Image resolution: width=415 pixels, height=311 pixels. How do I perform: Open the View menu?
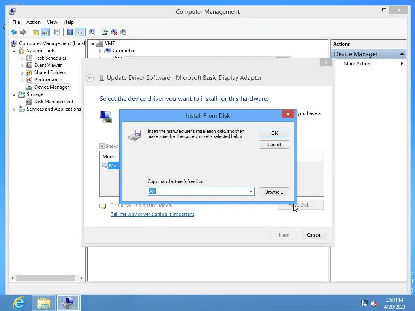point(52,22)
